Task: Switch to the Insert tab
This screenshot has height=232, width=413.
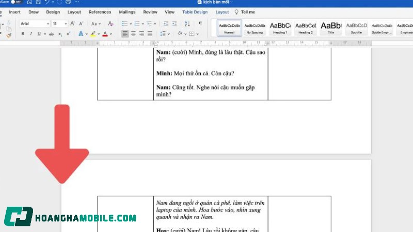Action: click(15, 12)
